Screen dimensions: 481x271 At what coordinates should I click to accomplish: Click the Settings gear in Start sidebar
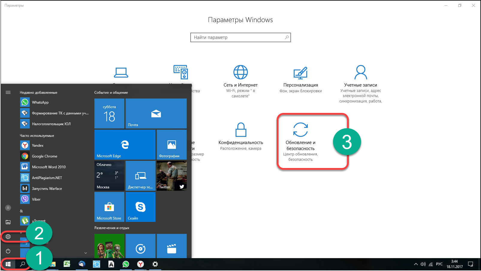point(8,237)
